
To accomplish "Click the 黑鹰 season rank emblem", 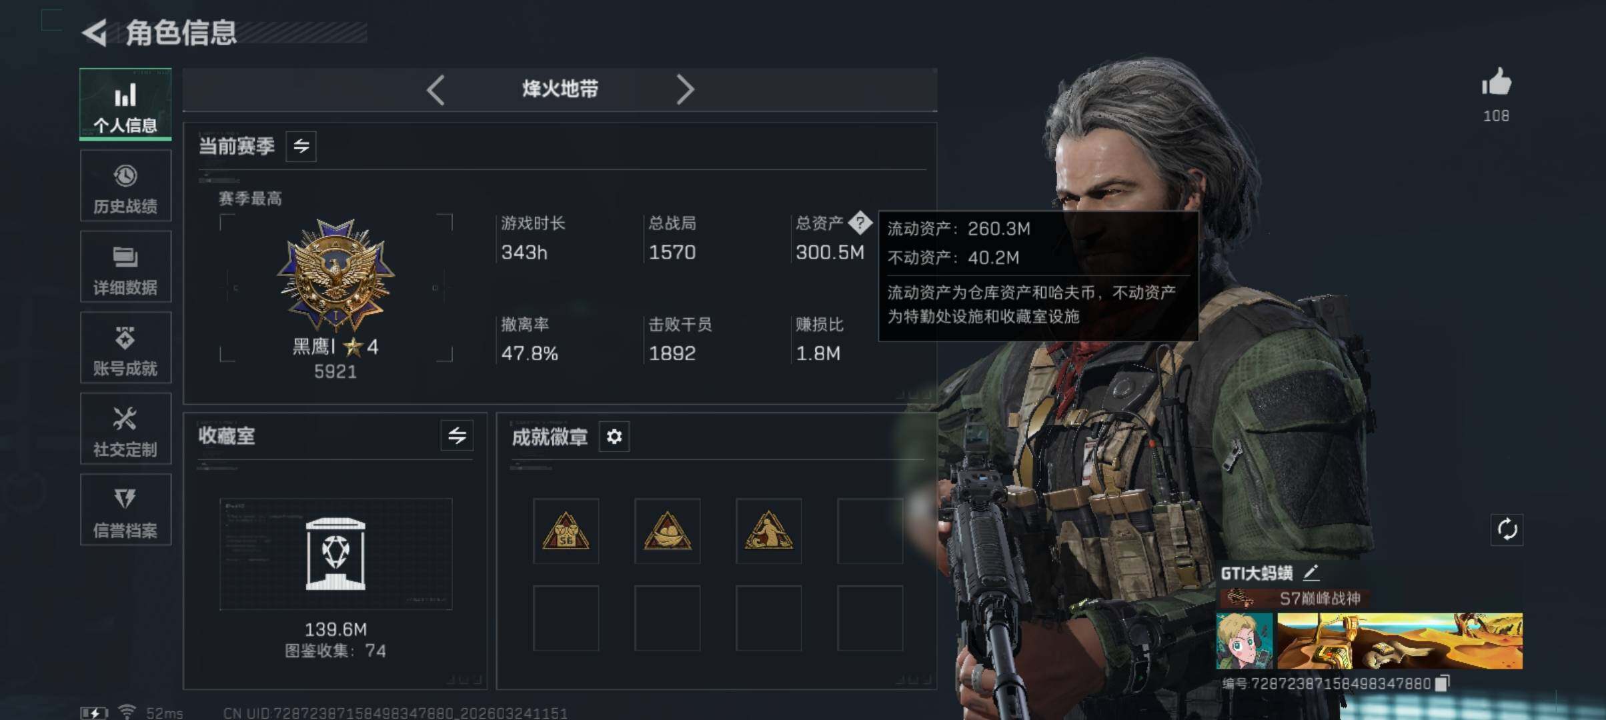I will click(335, 275).
